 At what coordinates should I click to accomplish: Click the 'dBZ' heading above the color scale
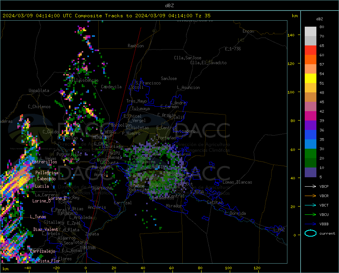[319, 19]
